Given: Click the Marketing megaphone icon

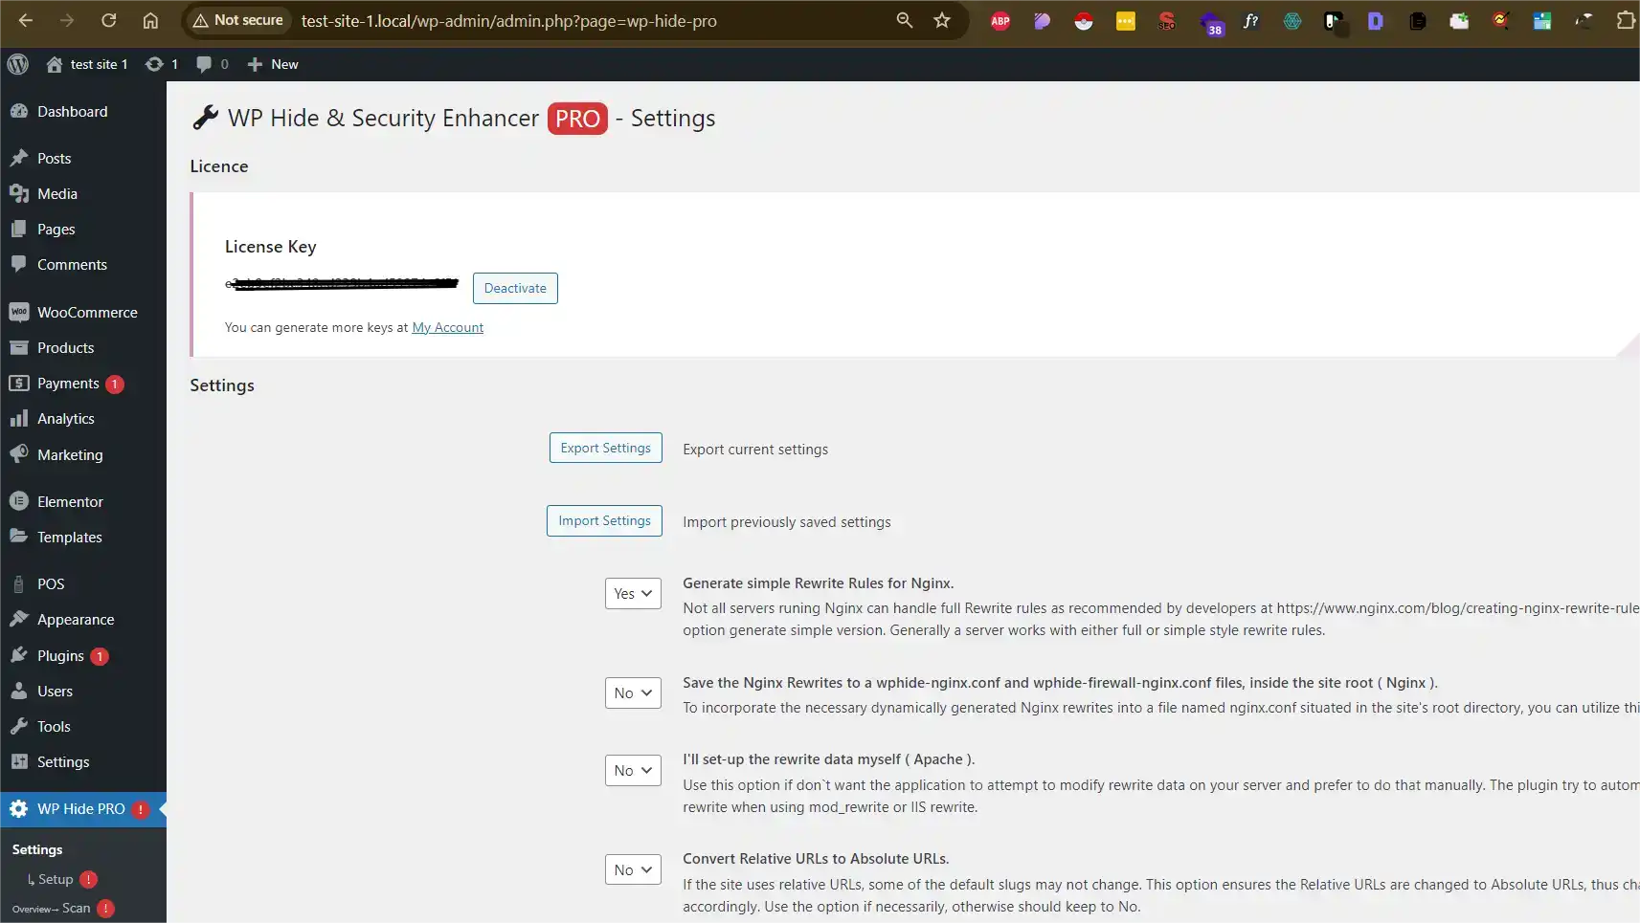Looking at the screenshot, I should (x=18, y=454).
